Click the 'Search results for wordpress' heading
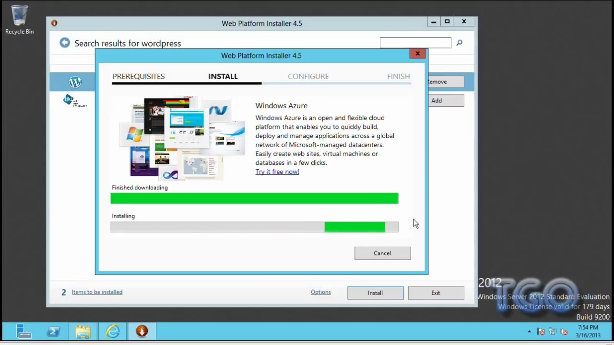The height and width of the screenshot is (345, 614). (x=128, y=44)
